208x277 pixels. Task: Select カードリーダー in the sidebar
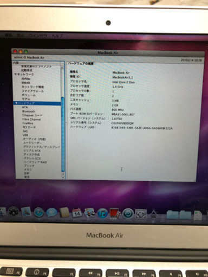click(32, 143)
